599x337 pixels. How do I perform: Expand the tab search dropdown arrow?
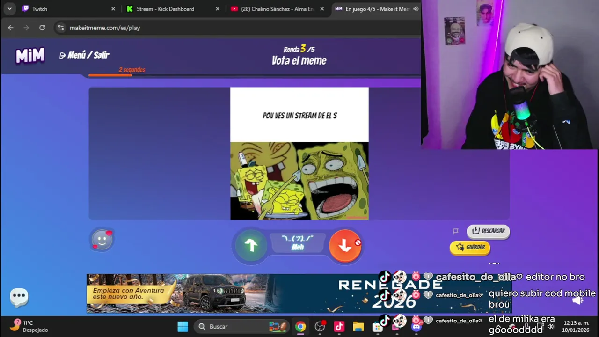click(9, 9)
